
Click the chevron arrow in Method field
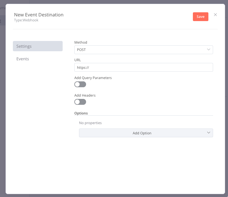coord(209,50)
